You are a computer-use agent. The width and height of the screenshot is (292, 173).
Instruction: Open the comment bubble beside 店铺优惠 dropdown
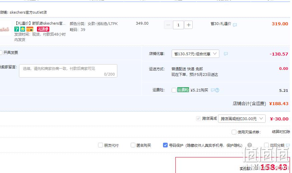226,54
